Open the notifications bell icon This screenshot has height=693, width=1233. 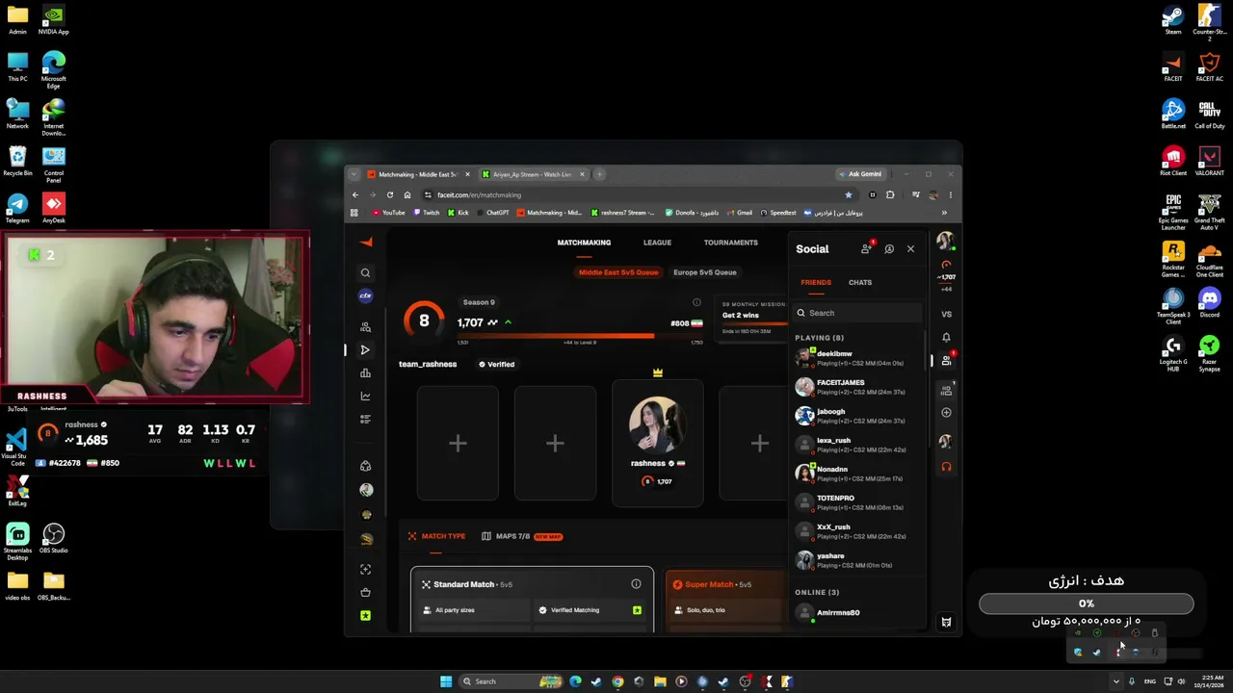click(946, 337)
